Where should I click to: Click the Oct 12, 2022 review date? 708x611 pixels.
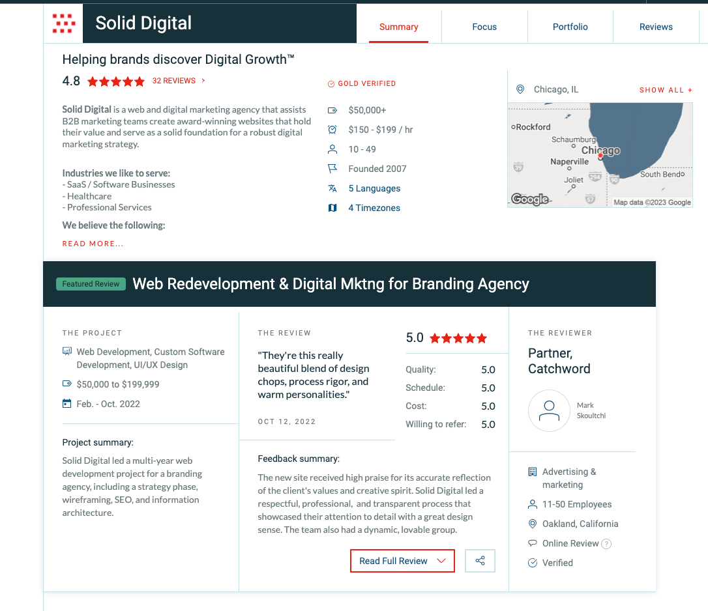tap(287, 421)
